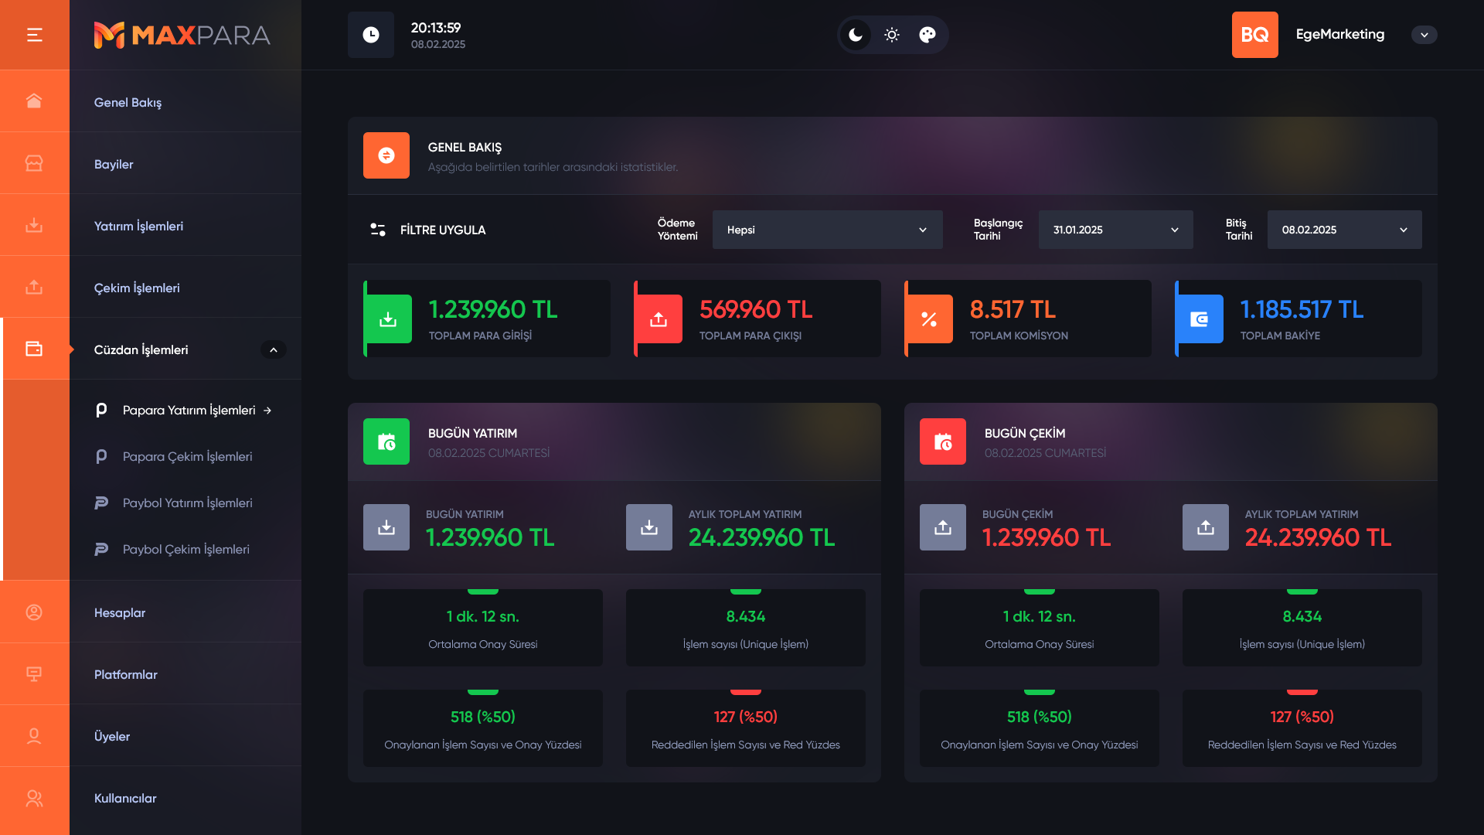Enable dark mode with moon toggle
This screenshot has height=835, width=1484.
pyautogui.click(x=856, y=35)
